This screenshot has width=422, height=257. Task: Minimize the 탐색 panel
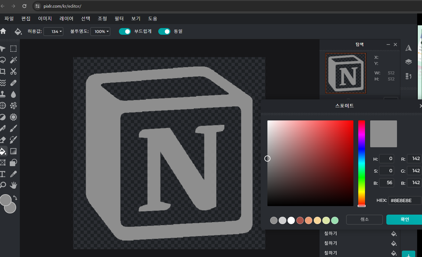point(388,45)
